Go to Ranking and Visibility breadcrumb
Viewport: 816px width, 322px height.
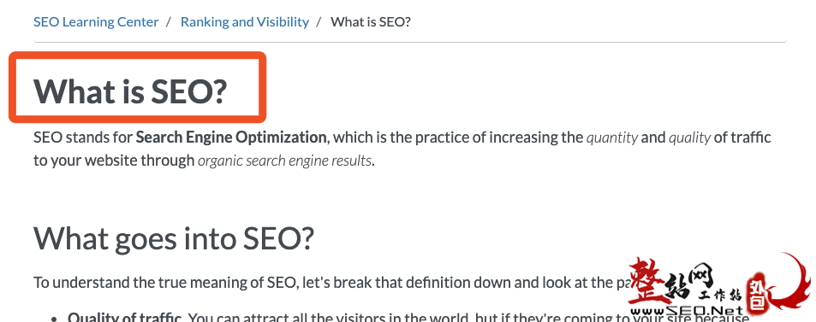click(245, 22)
